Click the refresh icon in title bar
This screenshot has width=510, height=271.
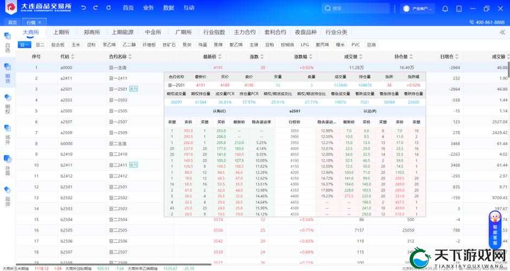point(108,8)
